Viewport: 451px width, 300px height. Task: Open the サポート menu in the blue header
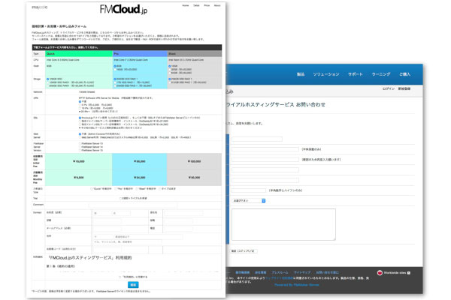coord(356,74)
